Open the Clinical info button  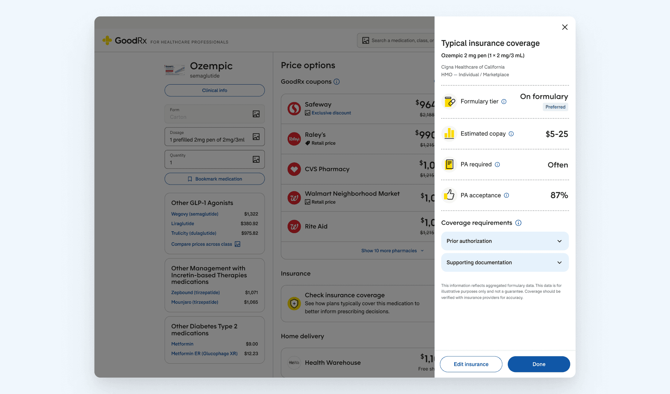click(215, 90)
